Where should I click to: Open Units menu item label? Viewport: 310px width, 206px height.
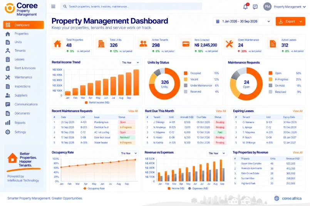(x=18, y=42)
